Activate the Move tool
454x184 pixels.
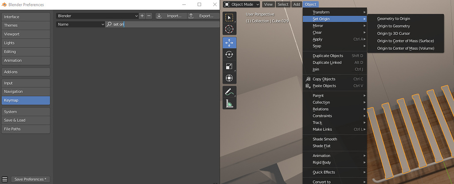pyautogui.click(x=229, y=43)
